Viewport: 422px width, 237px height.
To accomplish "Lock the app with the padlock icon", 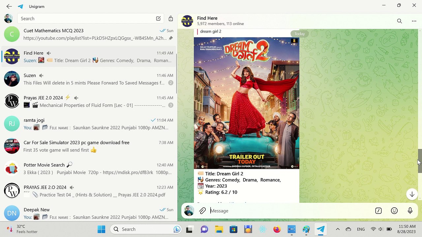I will pyautogui.click(x=170, y=18).
